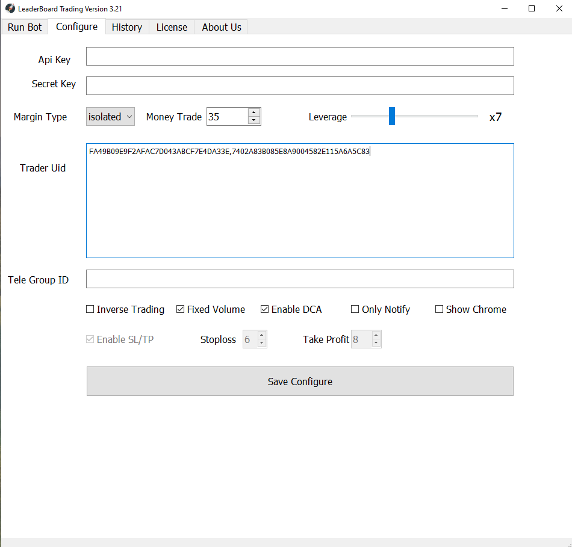The width and height of the screenshot is (572, 547).
Task: Decrease Money Trade with down arrow
Action: pos(254,120)
